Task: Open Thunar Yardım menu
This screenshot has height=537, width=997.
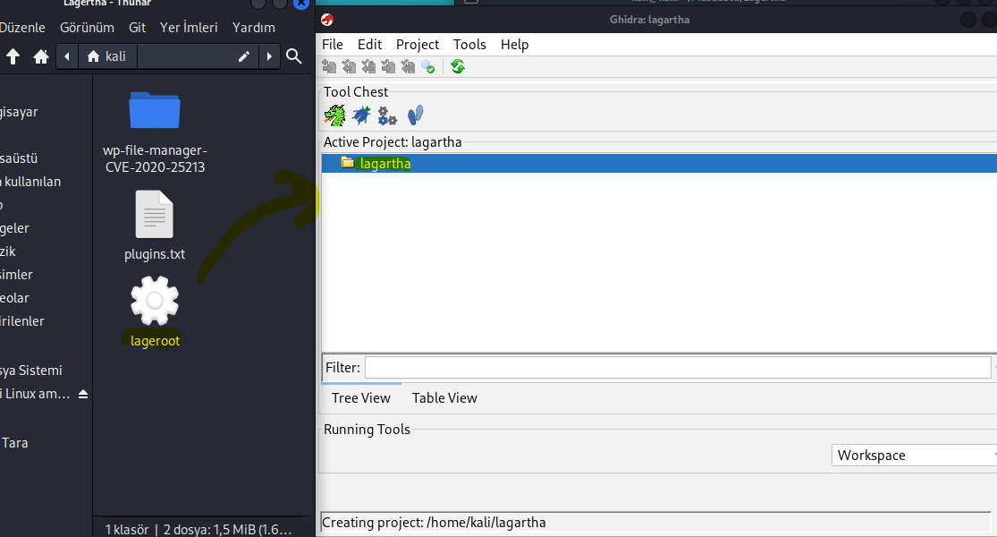Action: point(254,28)
